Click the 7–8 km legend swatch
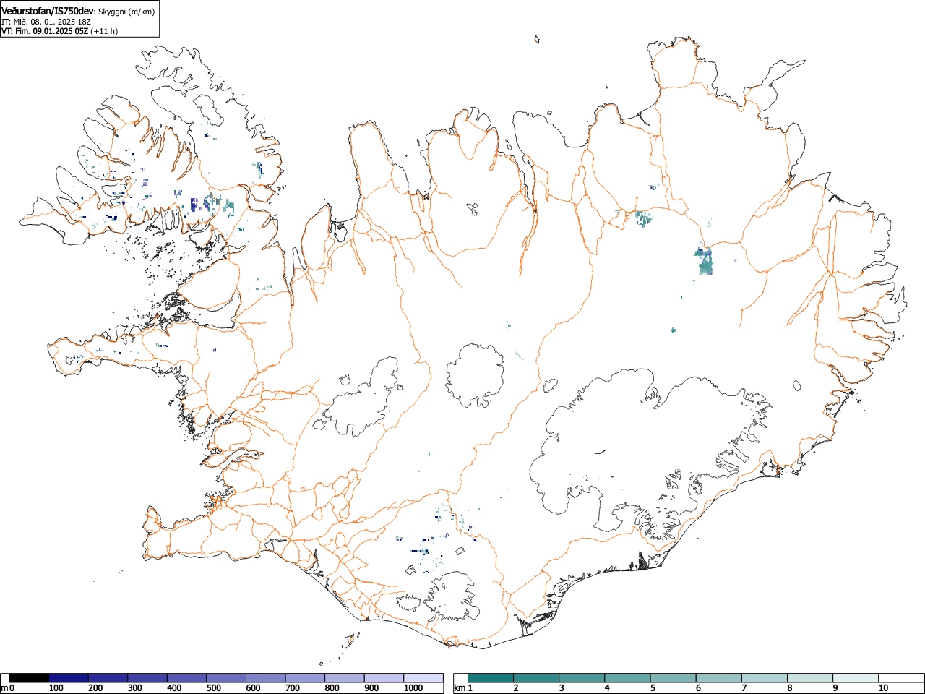This screenshot has width=925, height=694. (764, 678)
